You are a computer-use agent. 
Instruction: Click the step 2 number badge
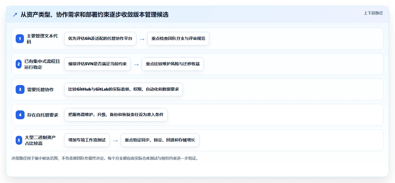pos(19,64)
